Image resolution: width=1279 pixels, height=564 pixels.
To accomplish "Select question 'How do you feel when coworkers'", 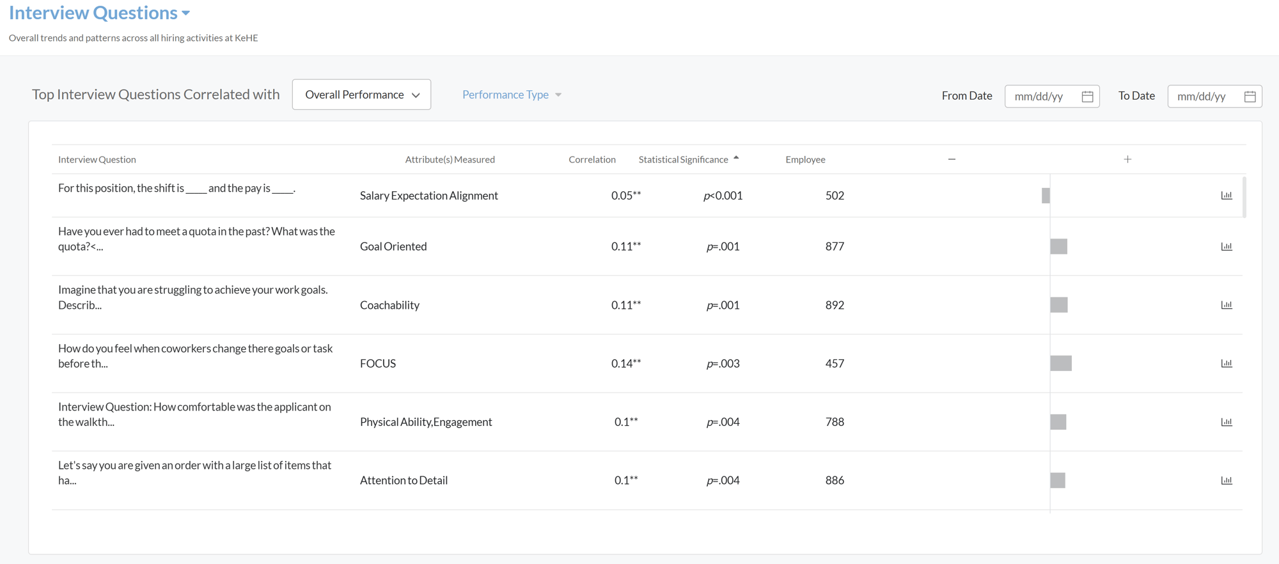I will pyautogui.click(x=195, y=356).
